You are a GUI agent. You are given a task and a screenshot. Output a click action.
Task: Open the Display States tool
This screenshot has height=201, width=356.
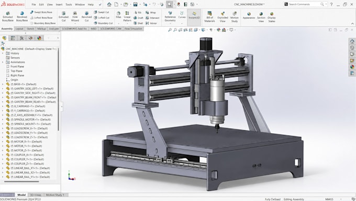tap(272, 17)
